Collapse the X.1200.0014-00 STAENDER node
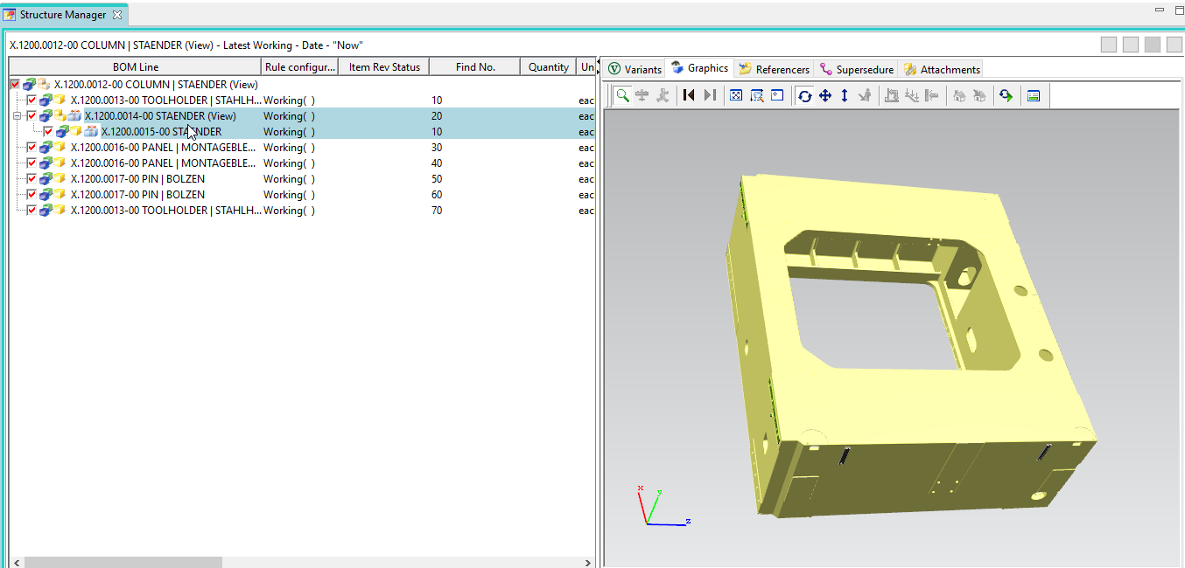This screenshot has height=568, width=1185. [x=18, y=116]
